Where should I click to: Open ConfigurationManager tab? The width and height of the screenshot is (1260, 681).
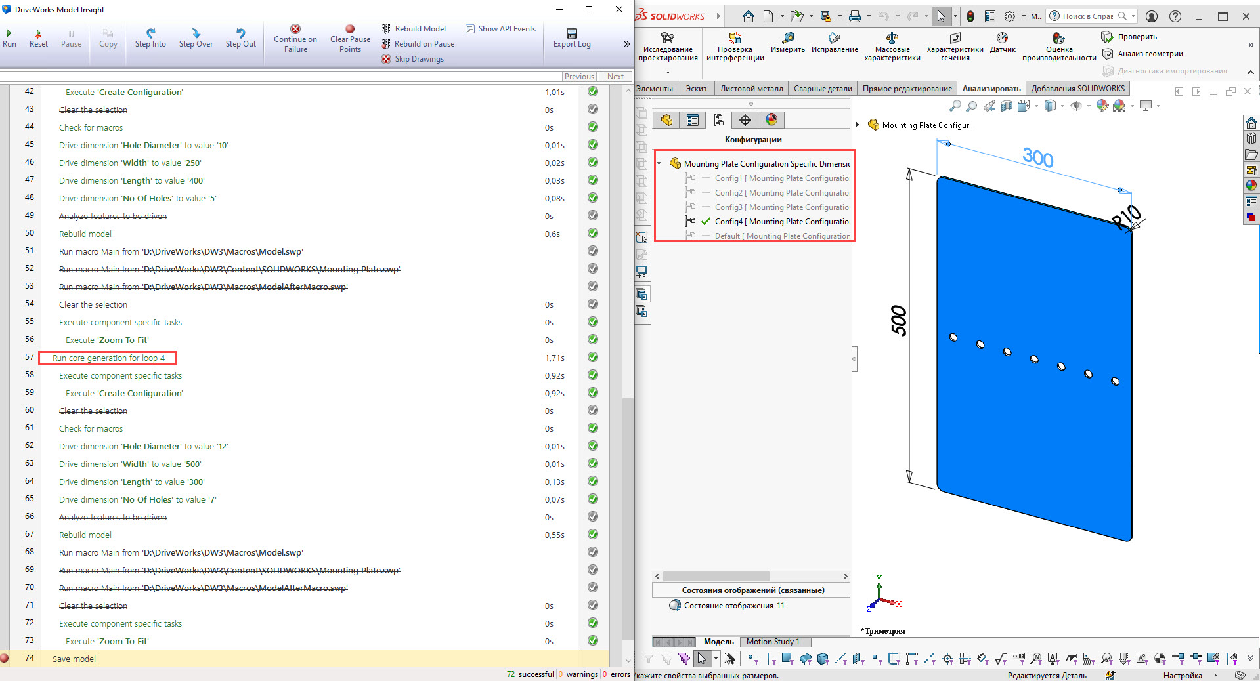(719, 120)
